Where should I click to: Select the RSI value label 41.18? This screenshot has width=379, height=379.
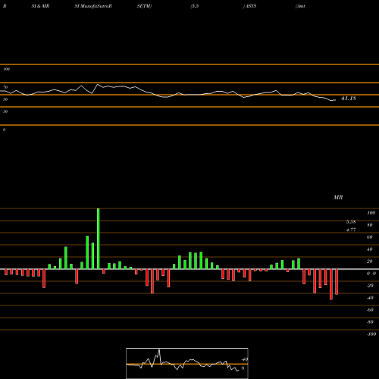tap(349, 99)
